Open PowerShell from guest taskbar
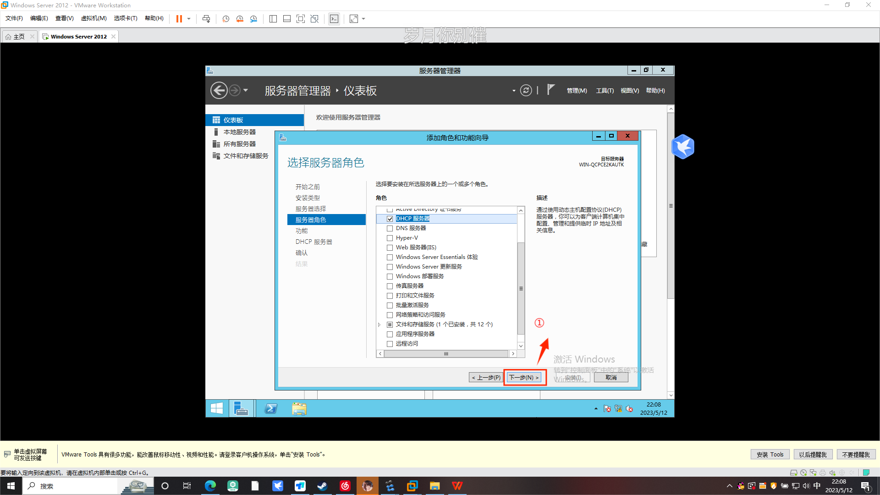 pyautogui.click(x=271, y=408)
